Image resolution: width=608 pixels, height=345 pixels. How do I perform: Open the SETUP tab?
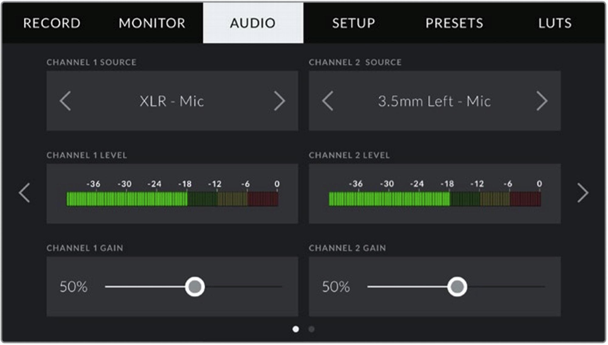(x=354, y=23)
